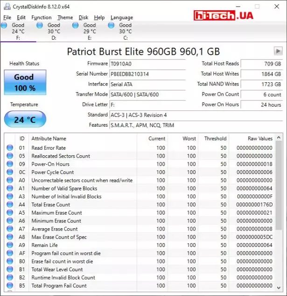287x296 pixels.
Task: Click the Patriot Burst Elite 960GB title
Action: [143, 51]
